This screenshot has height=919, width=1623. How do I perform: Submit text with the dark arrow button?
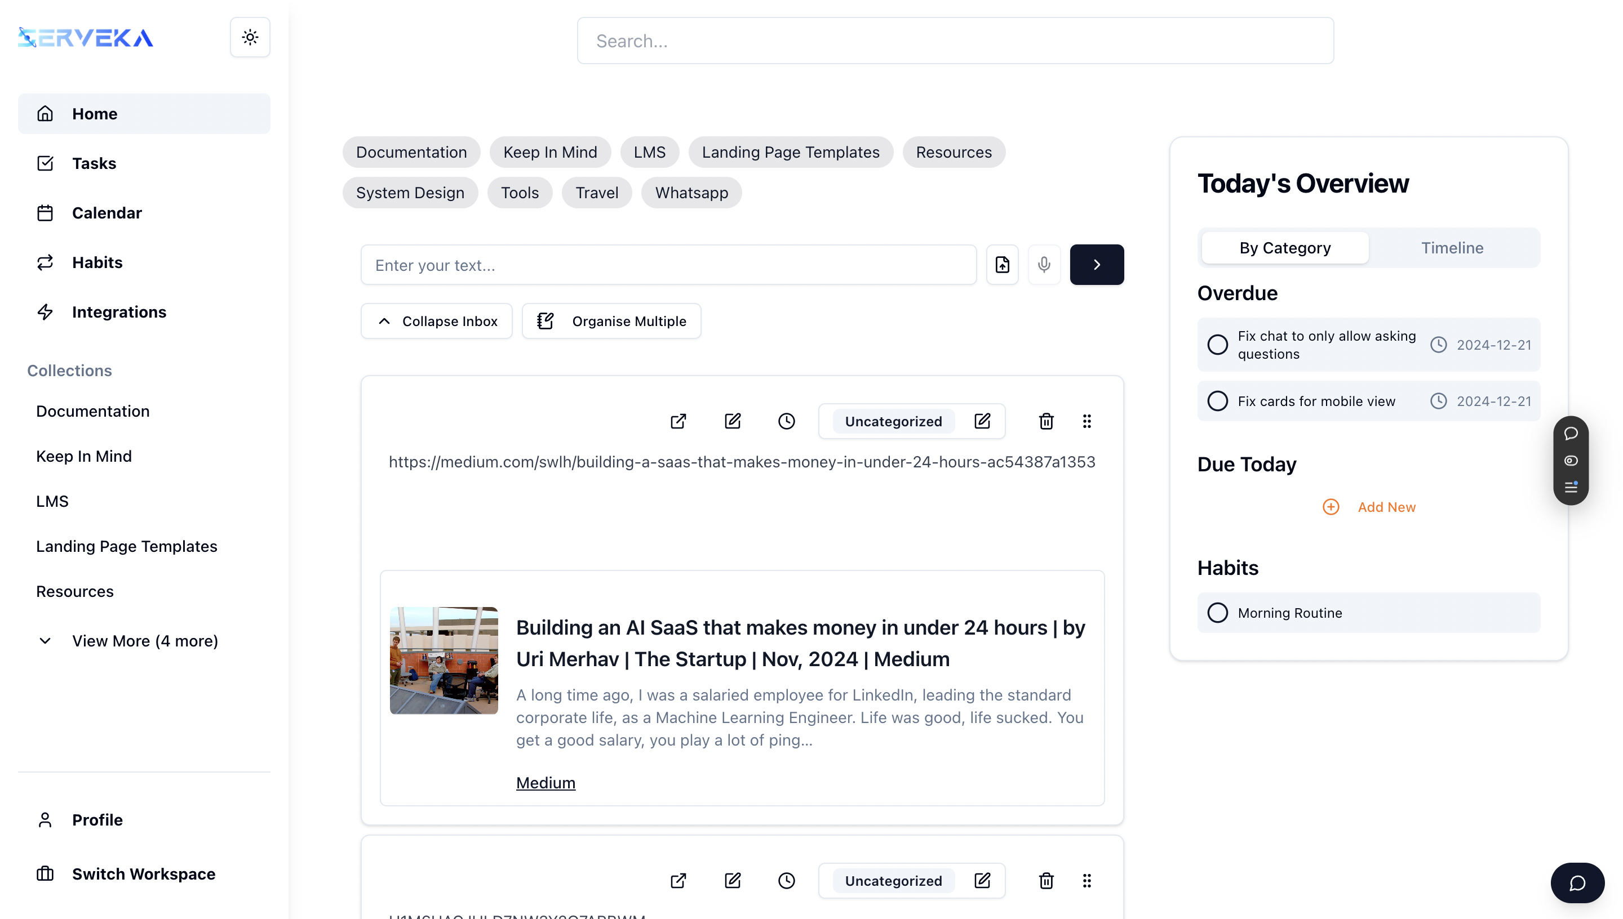click(x=1096, y=265)
